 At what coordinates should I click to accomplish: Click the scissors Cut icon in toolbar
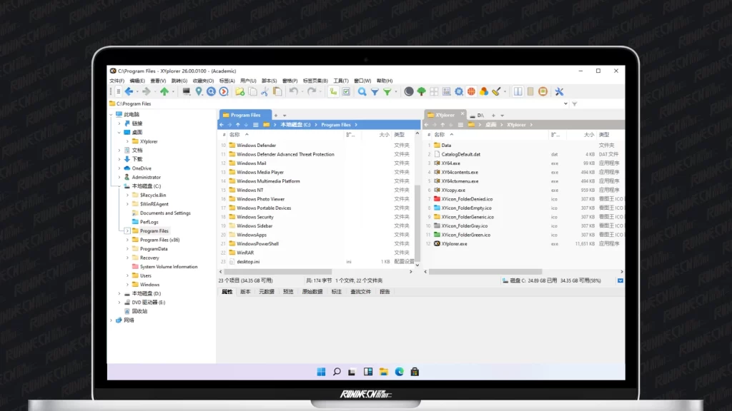pos(264,91)
